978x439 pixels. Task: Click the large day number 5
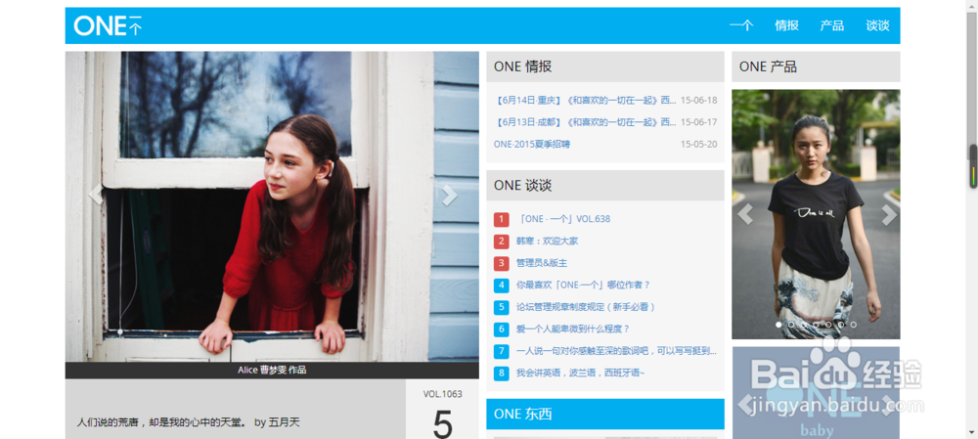442,423
